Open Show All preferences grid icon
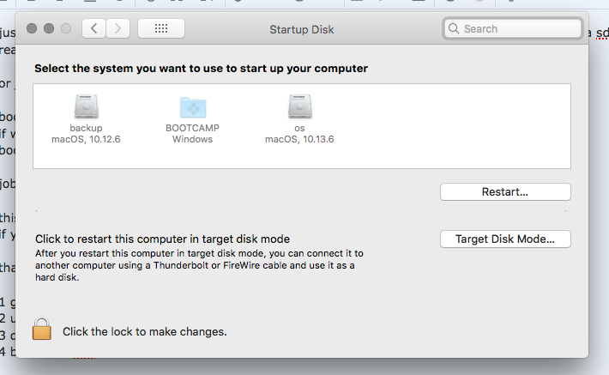 click(x=161, y=28)
